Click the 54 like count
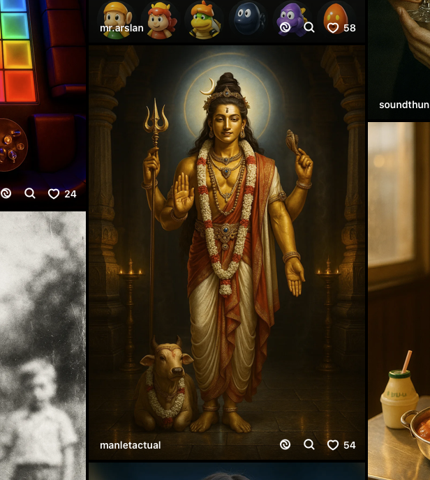The image size is (430, 480). pyautogui.click(x=350, y=445)
